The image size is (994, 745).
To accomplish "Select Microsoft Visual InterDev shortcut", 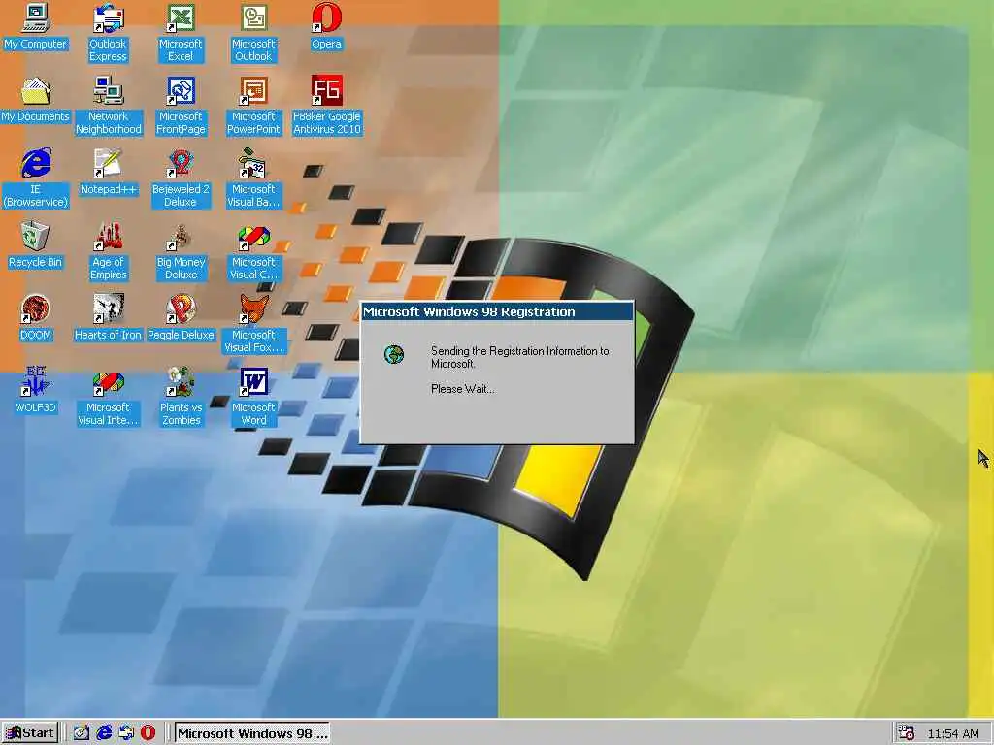I will pyautogui.click(x=109, y=397).
